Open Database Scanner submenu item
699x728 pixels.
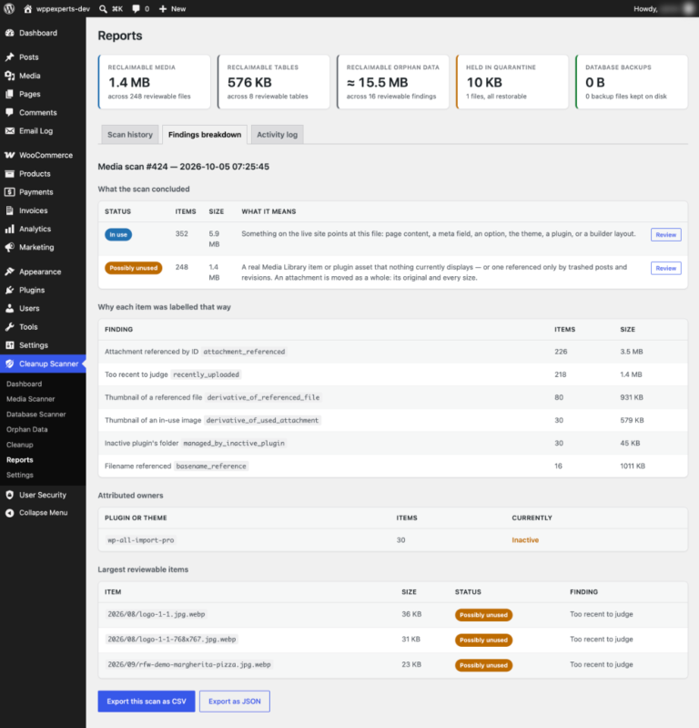tap(36, 415)
